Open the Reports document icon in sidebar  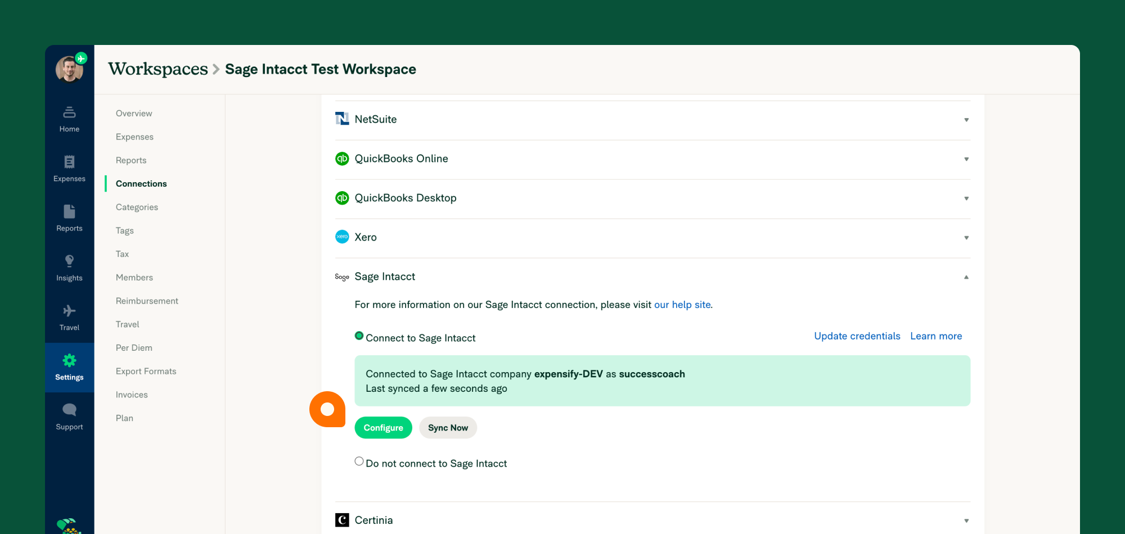click(69, 211)
